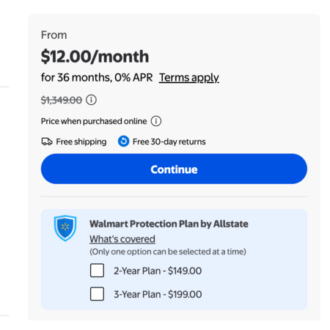Click the Walmart Protection Plan by Allstate title
This screenshot has width=330, height=330.
(x=169, y=224)
